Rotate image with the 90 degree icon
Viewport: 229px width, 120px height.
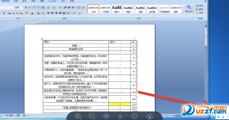point(106,116)
